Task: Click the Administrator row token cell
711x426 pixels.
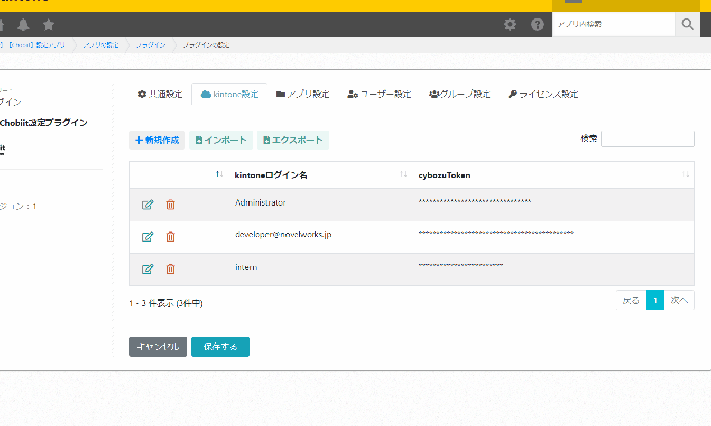Action: (553, 205)
